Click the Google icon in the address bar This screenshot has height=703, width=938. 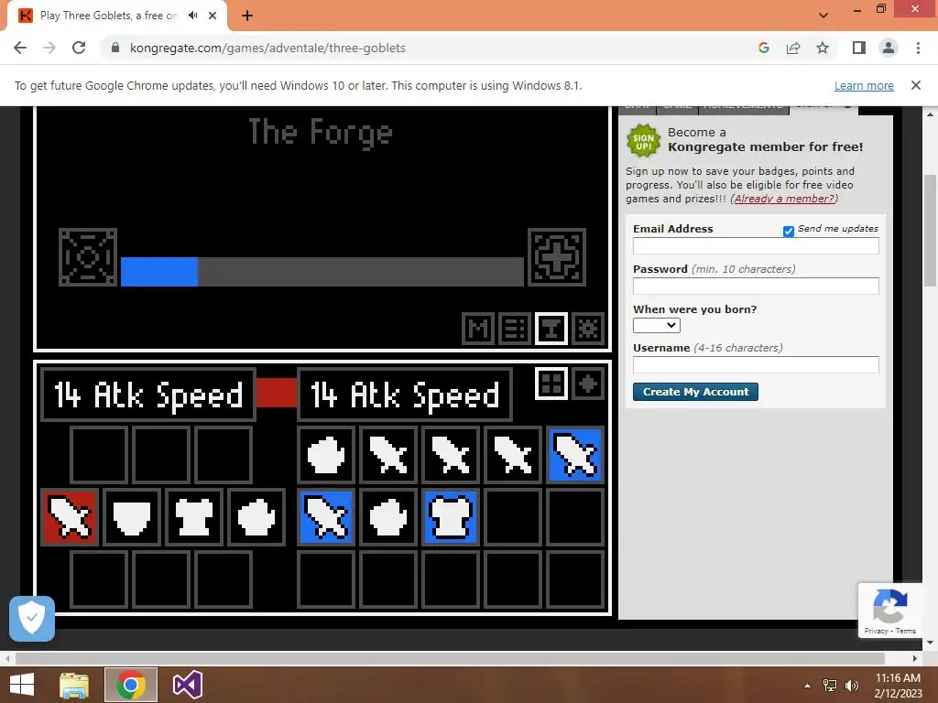click(x=764, y=48)
